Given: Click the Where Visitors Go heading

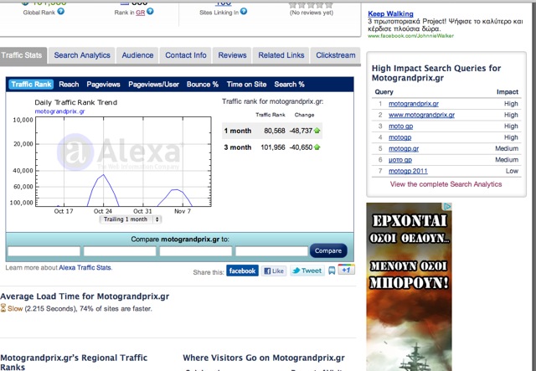Looking at the screenshot, I should point(264,358).
